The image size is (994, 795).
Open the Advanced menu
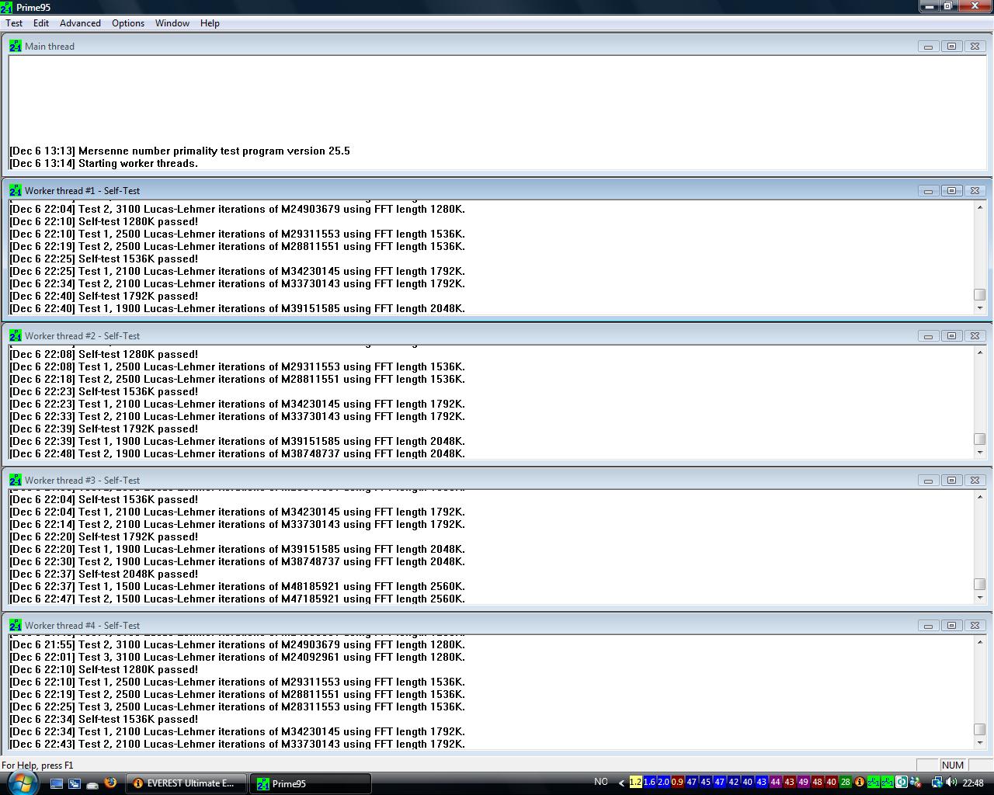(80, 23)
